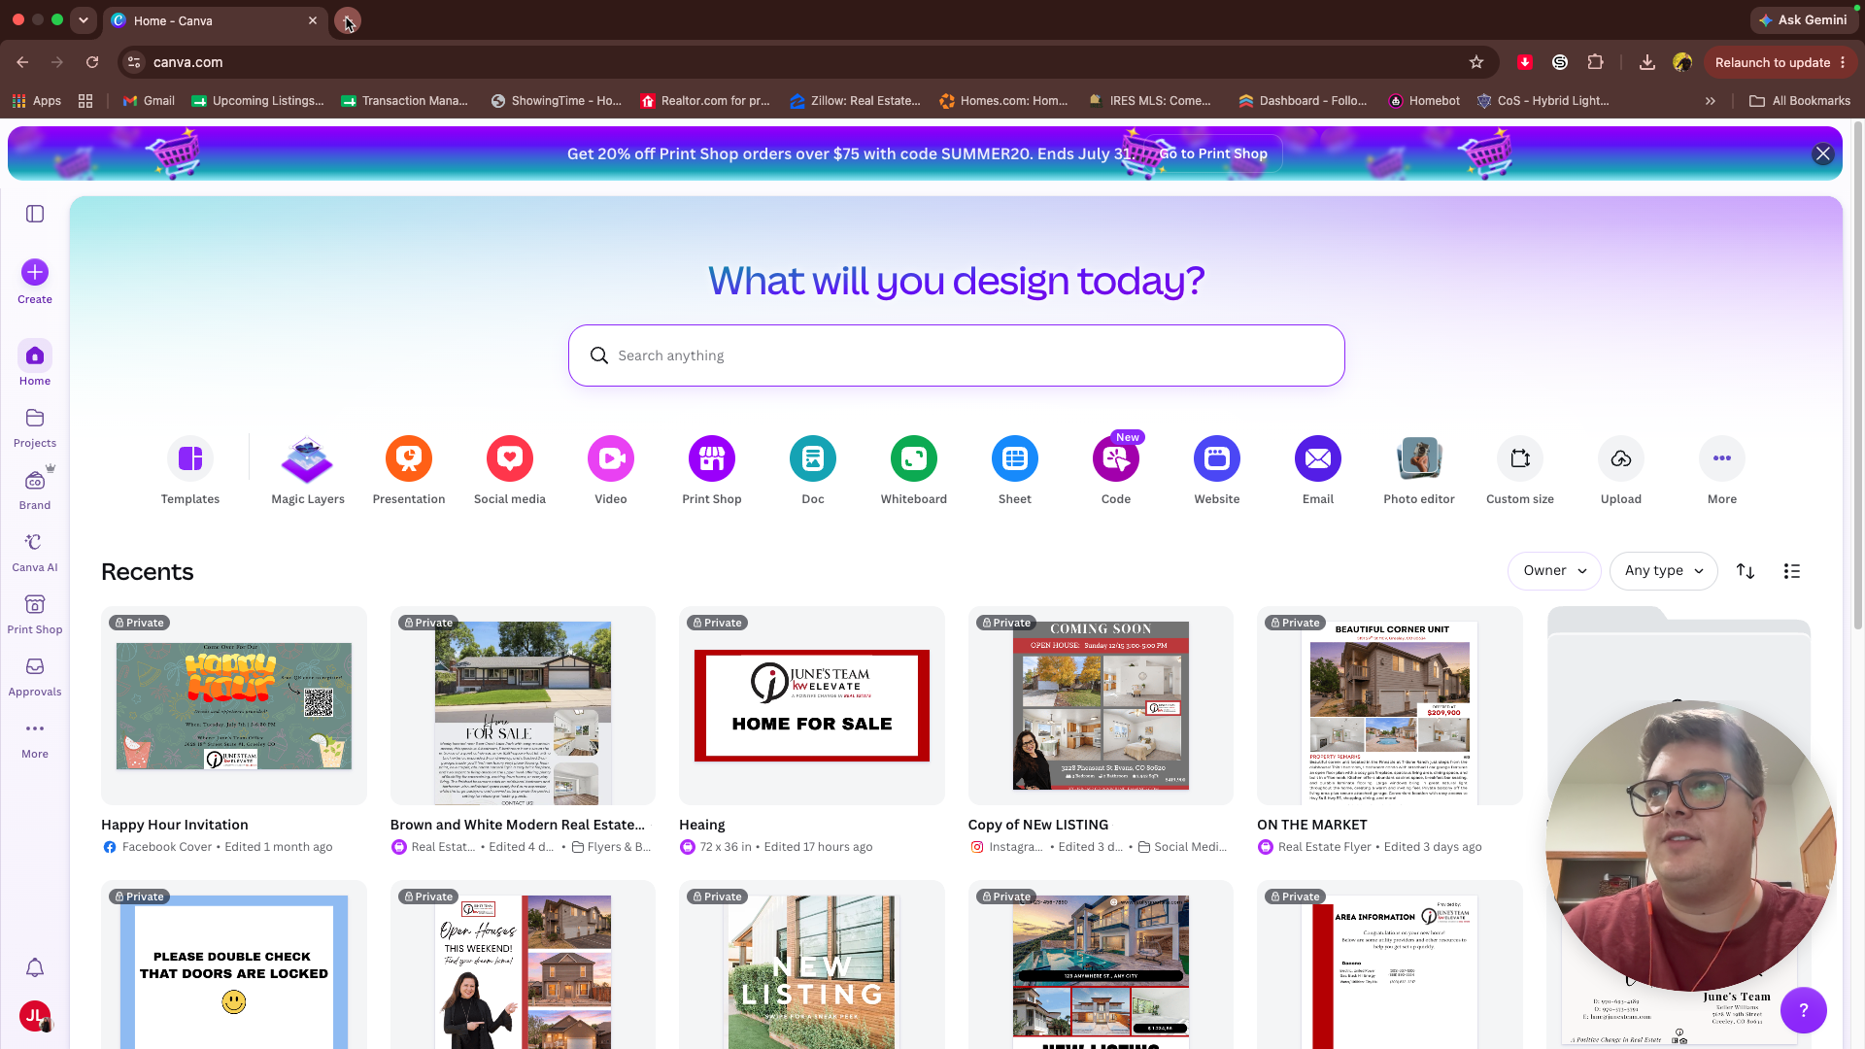Open the Social Medi... folder link
This screenshot has height=1049, width=1865.
[x=1181, y=847]
